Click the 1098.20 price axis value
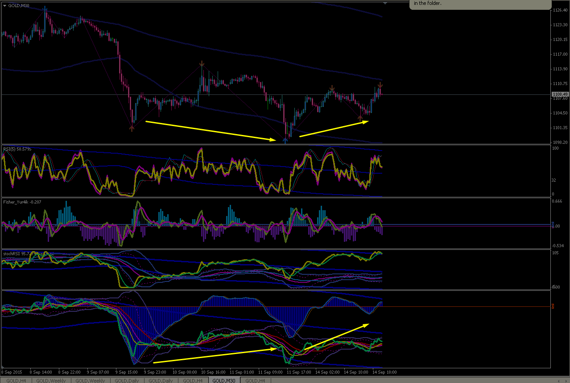Screen dimensions: 570x383 point(560,143)
